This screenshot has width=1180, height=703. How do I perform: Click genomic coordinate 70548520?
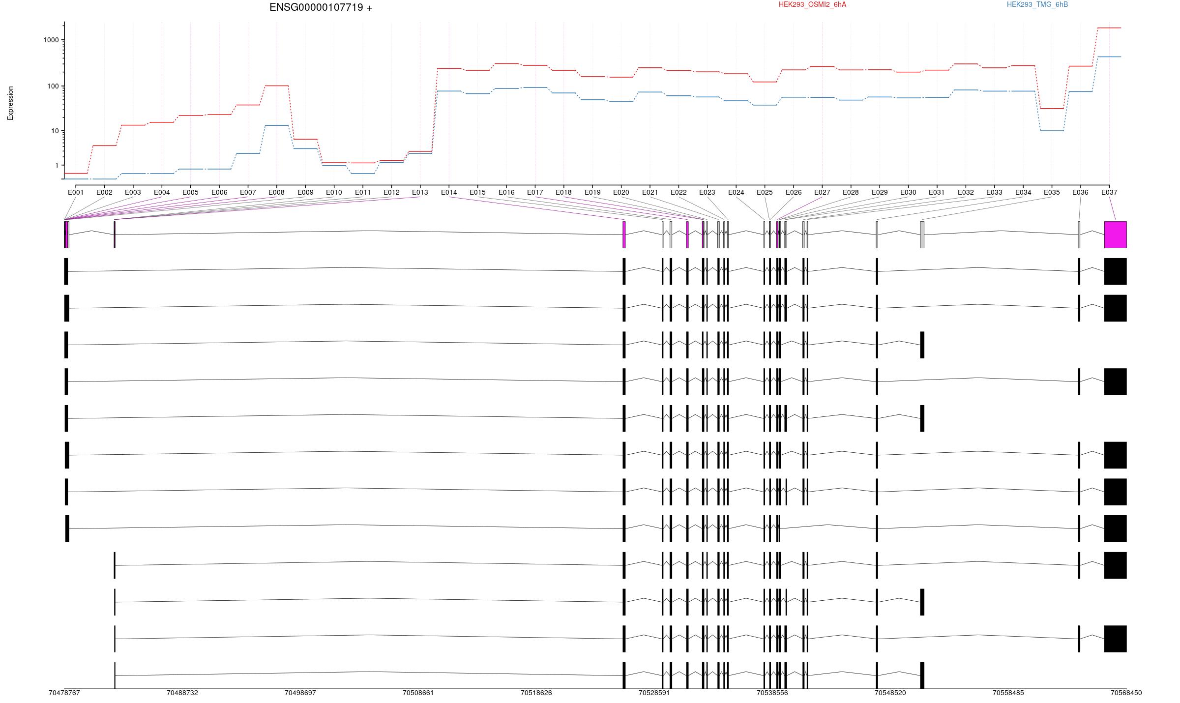[x=890, y=693]
